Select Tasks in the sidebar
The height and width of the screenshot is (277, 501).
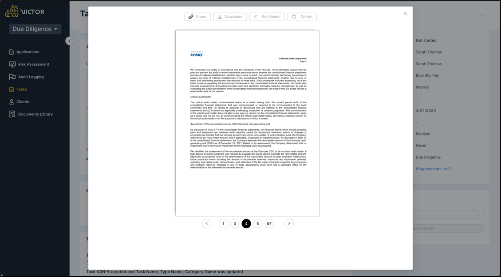(x=22, y=89)
